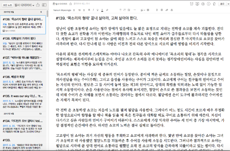Open the text color picker
The height and width of the screenshot is (151, 230).
[x=102, y=10]
